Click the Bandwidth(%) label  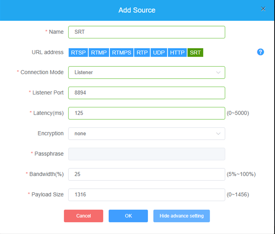pyautogui.click(x=46, y=174)
